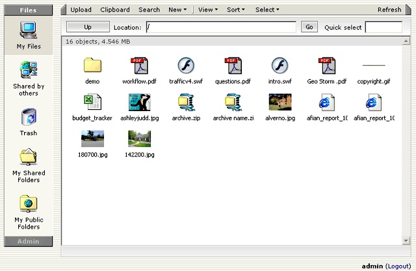The image size is (416, 271).
Task: Click Upload in the toolbar
Action: tap(81, 10)
